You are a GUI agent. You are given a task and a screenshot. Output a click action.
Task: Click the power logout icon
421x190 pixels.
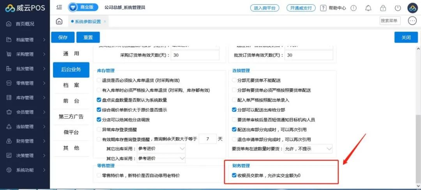point(398,8)
